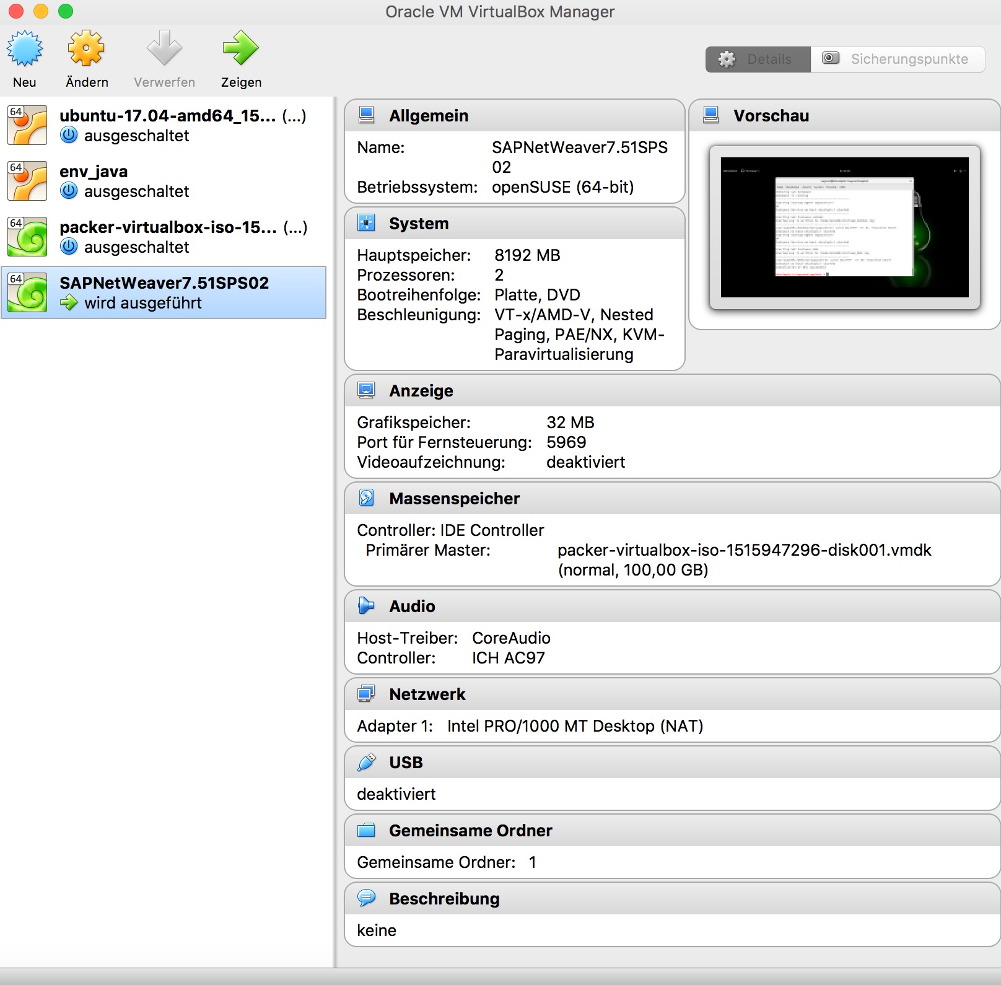Image resolution: width=1001 pixels, height=985 pixels.
Task: Click the Prozessoren value 2
Action: (x=499, y=275)
